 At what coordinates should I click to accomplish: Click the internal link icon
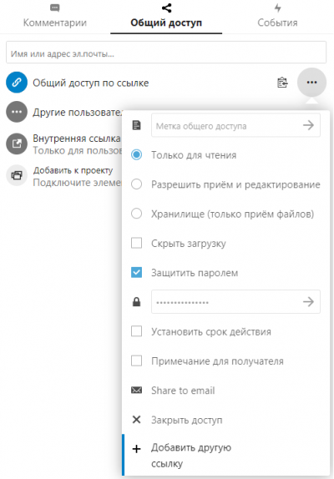[x=17, y=144]
